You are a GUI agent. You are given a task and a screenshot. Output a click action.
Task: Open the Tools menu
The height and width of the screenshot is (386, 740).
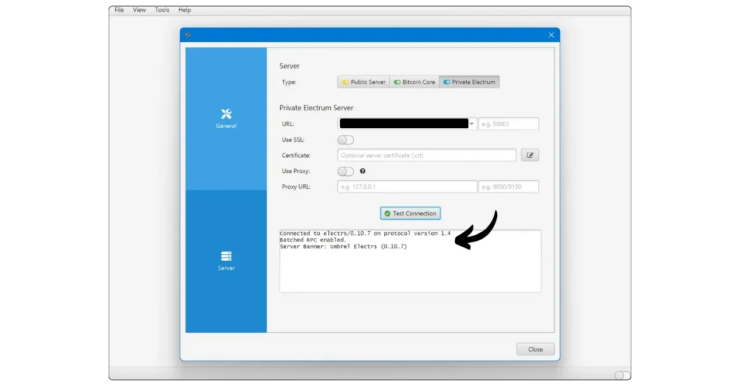point(162,10)
